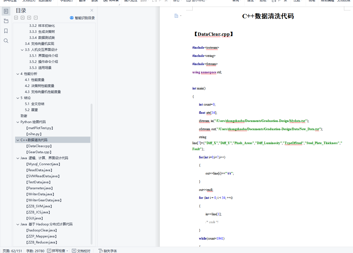Click the document title C++数据清洗代码
353x253 pixels.
pos(268,16)
